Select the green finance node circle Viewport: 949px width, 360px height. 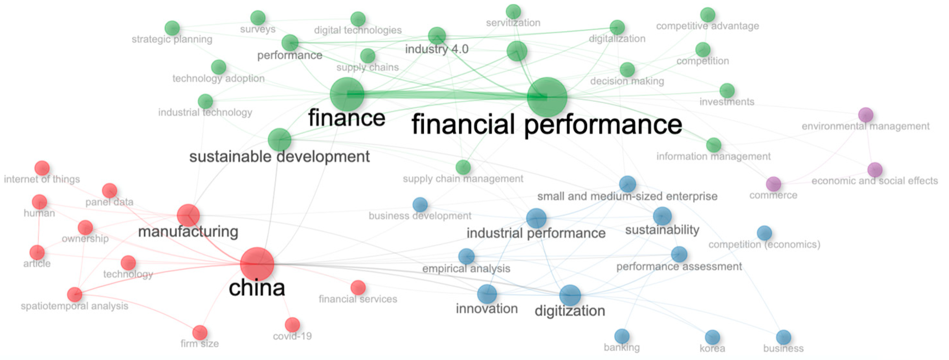[347, 94]
